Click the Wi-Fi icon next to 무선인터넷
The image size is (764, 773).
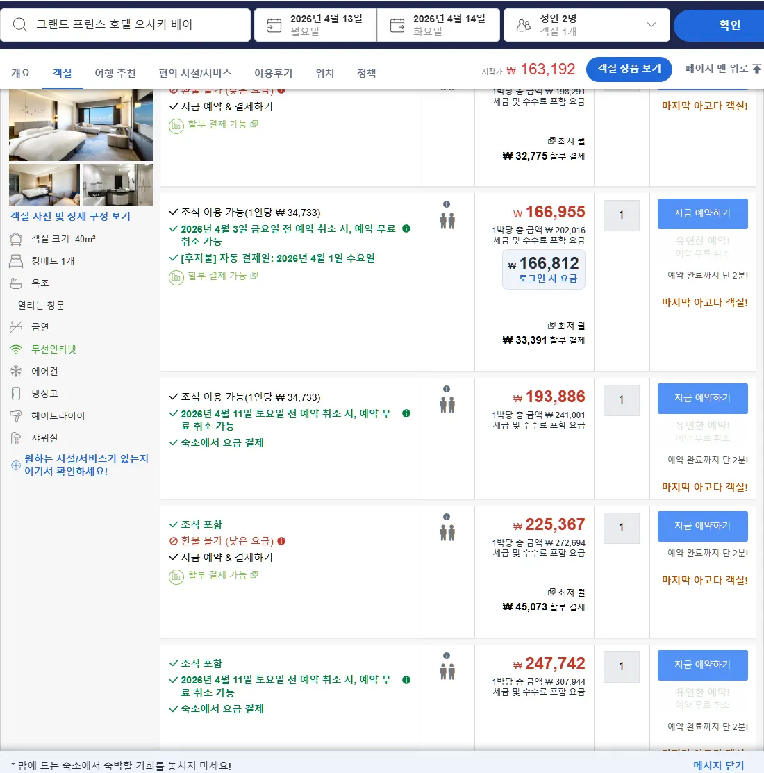[16, 349]
